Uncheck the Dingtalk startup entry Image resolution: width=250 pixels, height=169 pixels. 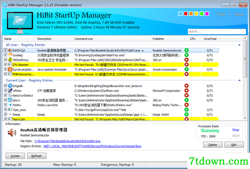coord(5,86)
